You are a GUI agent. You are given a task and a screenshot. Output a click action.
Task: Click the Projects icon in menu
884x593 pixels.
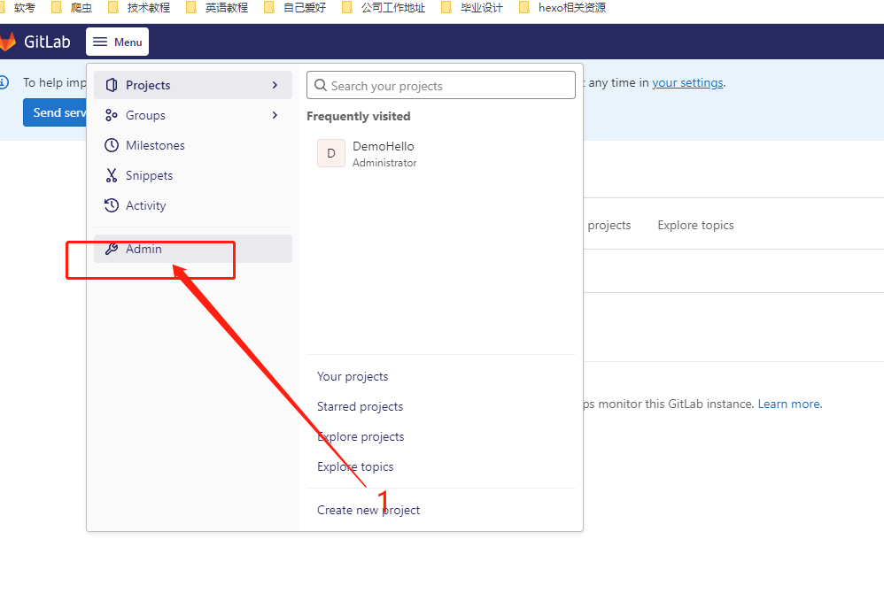click(x=112, y=85)
